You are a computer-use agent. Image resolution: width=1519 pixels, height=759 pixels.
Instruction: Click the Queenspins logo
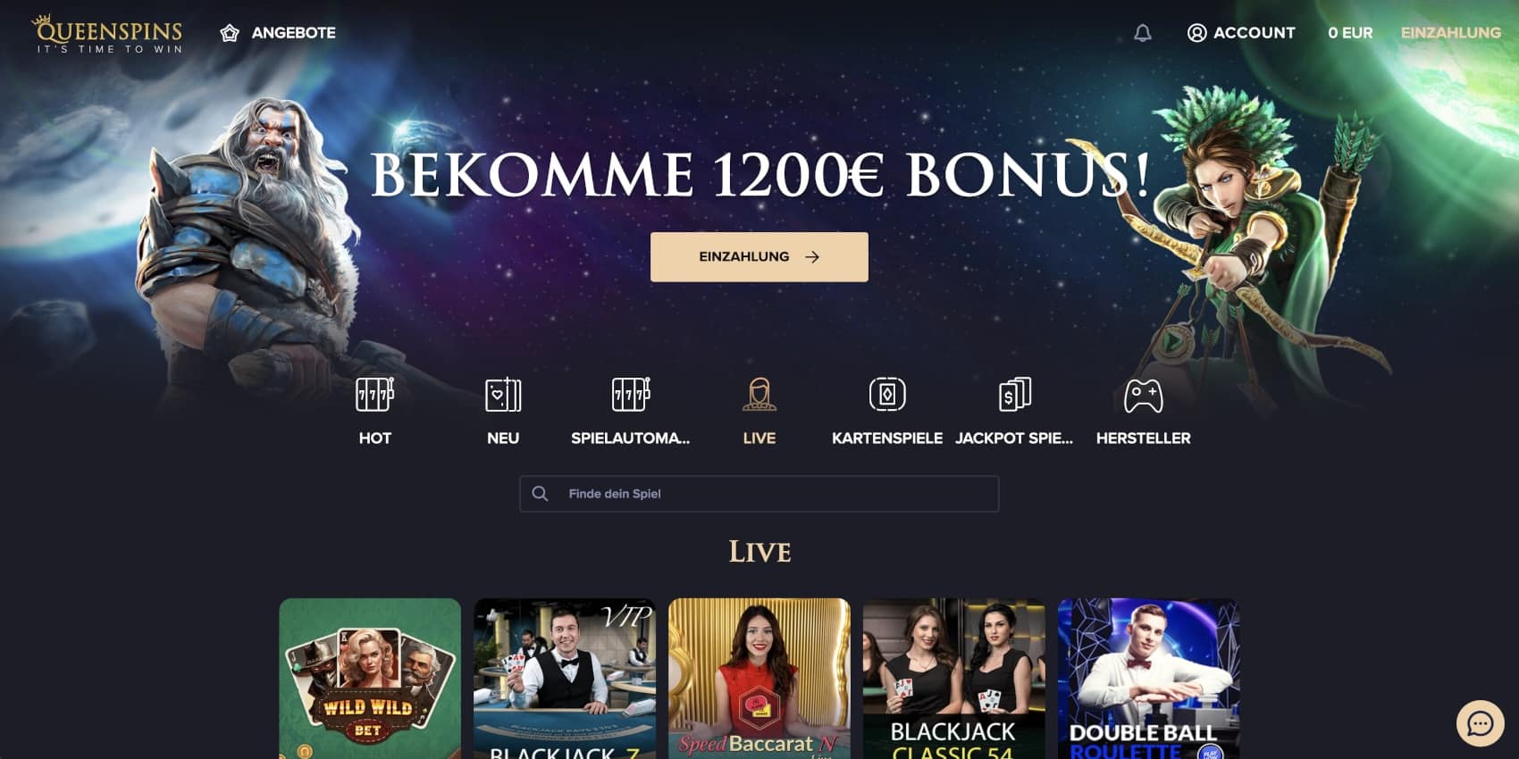(x=108, y=34)
